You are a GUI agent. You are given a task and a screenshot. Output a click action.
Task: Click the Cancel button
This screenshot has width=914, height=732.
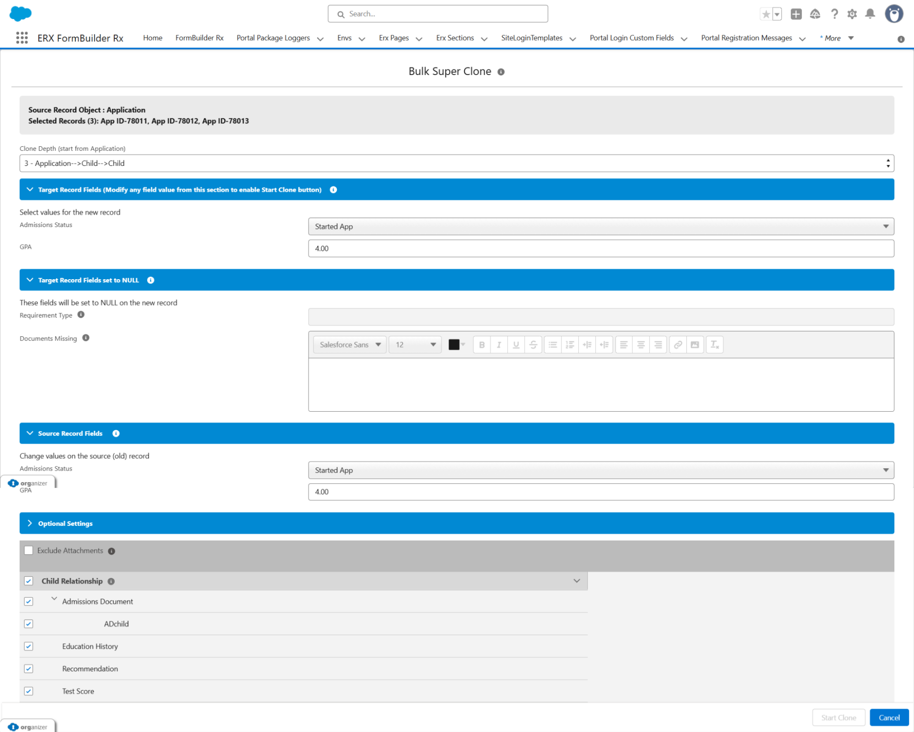click(888, 718)
